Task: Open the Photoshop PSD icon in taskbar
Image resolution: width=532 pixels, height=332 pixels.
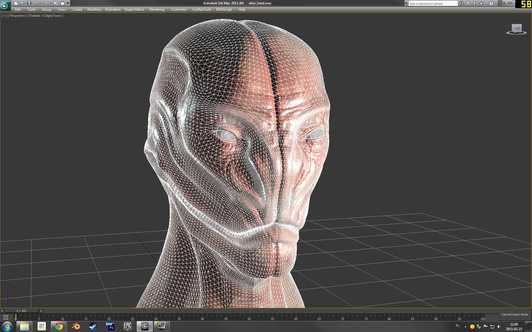Action: 110,326
